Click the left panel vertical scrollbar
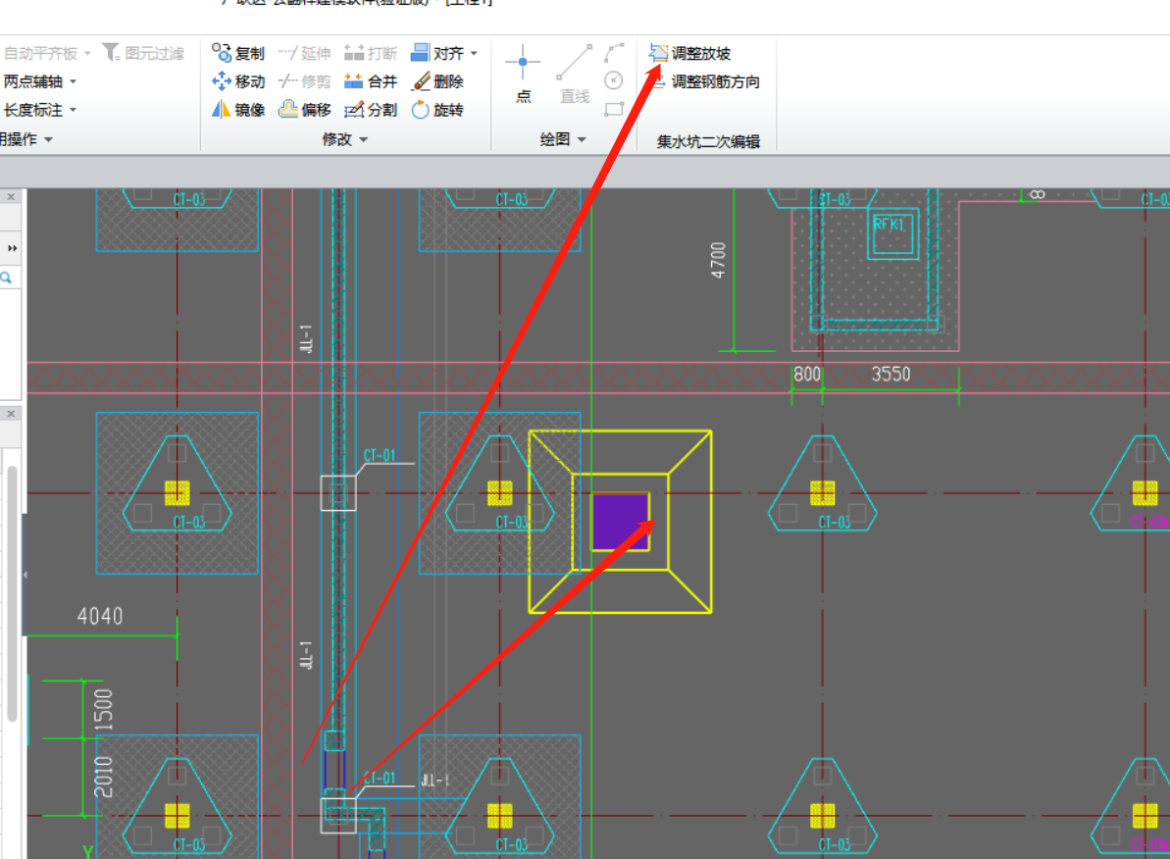Viewport: 1170px width, 859px height. (x=12, y=593)
